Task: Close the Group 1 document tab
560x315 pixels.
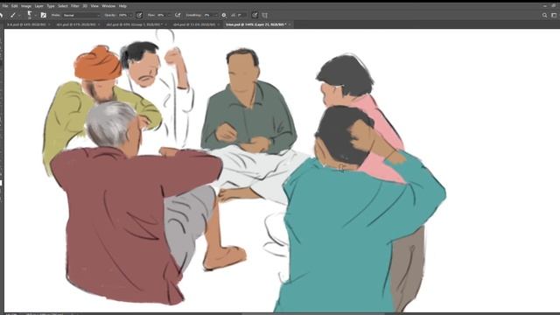Action: (x=166, y=24)
